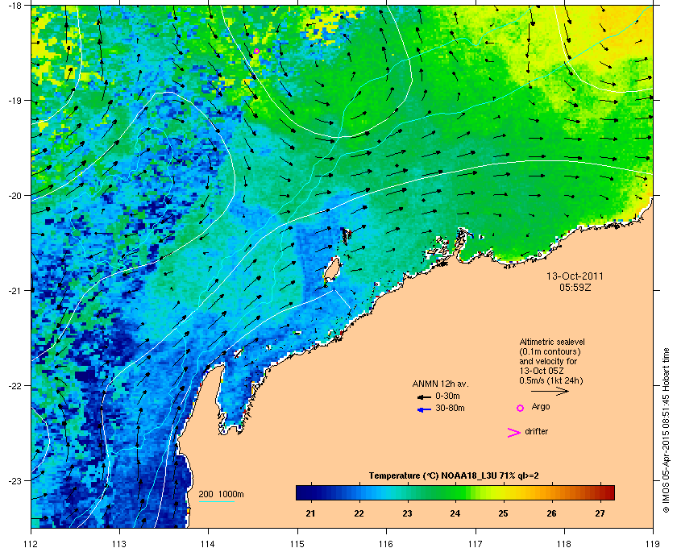Click the 0.5m/s velocity scale arrow

(x=550, y=391)
